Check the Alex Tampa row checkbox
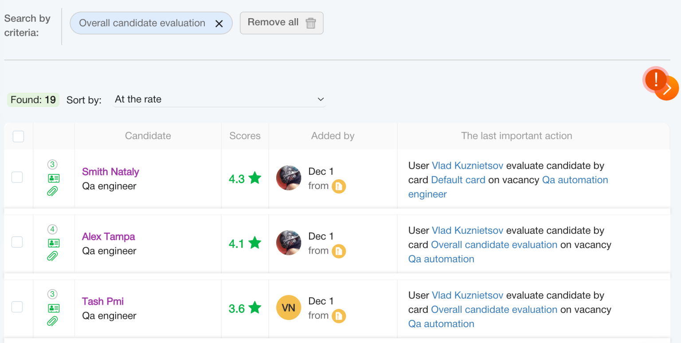Screen dimensions: 681x343 point(17,242)
